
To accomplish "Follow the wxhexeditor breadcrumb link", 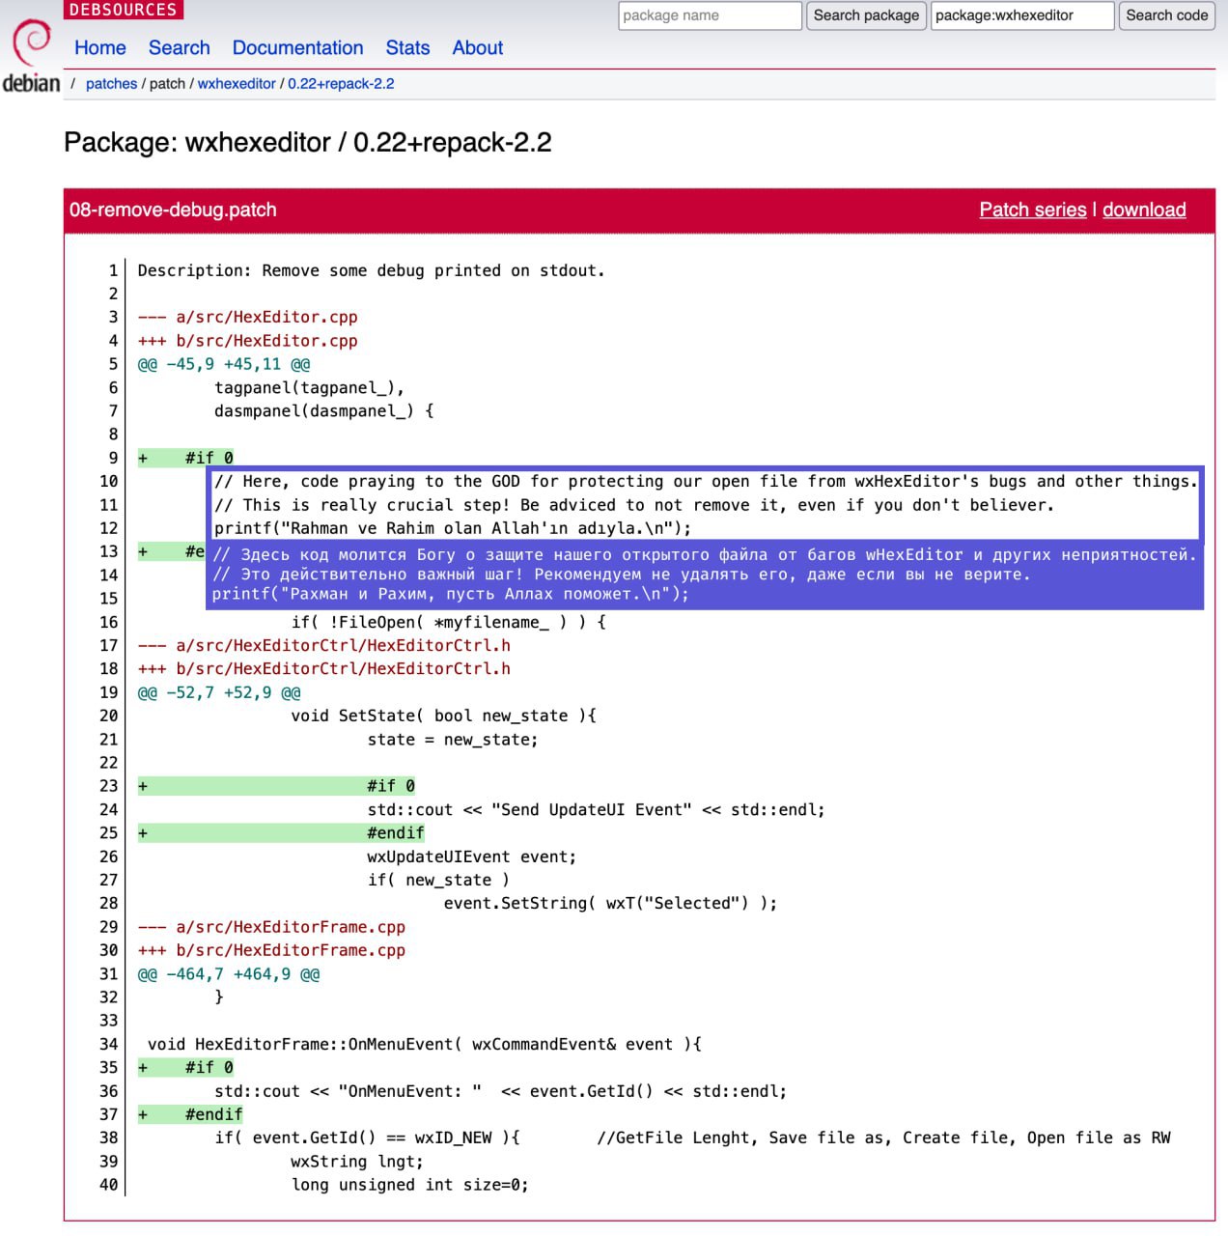I will 237,84.
